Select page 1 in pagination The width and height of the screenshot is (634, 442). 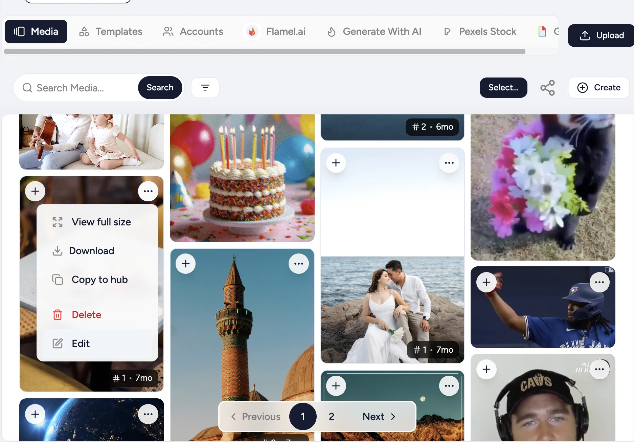(303, 417)
